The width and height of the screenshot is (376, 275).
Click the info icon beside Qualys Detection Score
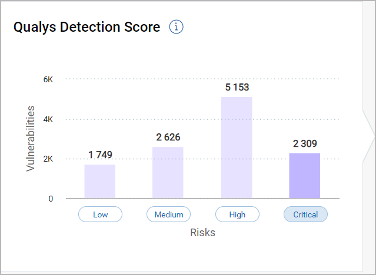point(177,27)
